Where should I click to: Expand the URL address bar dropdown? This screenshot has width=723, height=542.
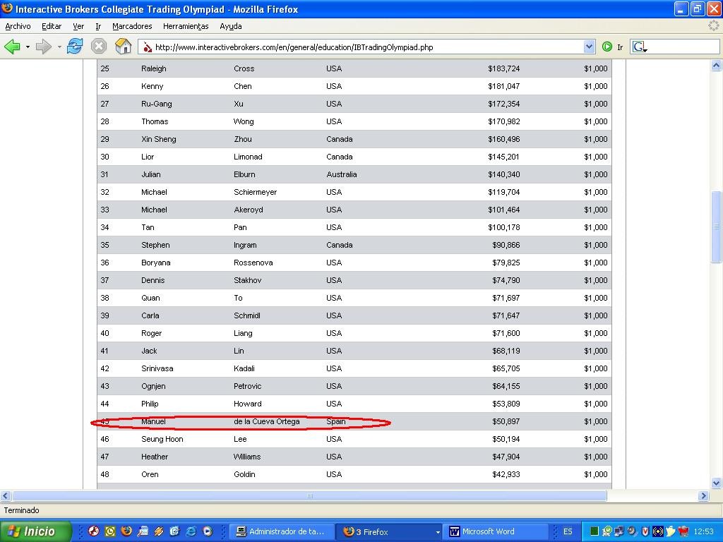coord(589,47)
